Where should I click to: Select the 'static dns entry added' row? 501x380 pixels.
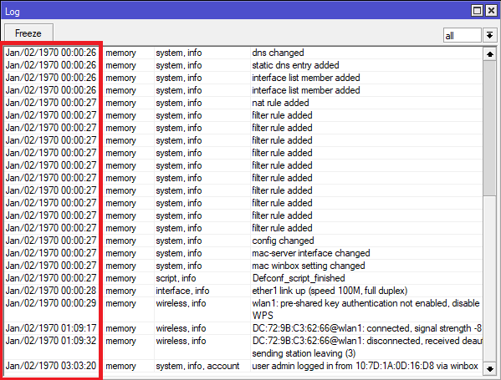coord(243,65)
